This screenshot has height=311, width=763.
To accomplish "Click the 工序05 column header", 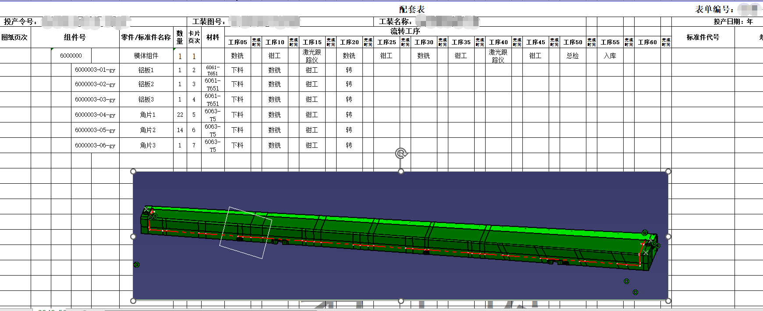I will pos(238,42).
